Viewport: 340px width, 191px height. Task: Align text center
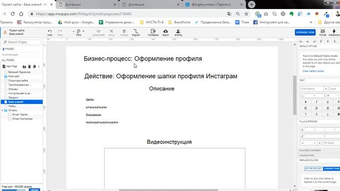(x=317, y=108)
